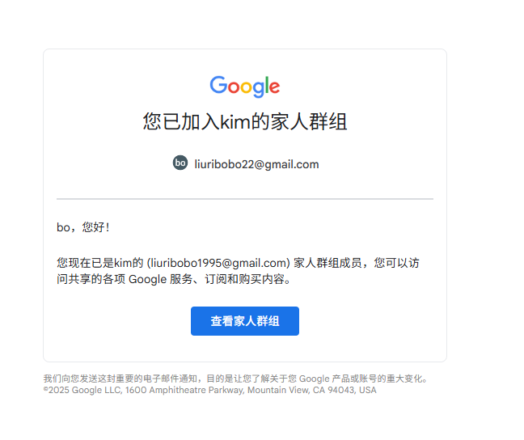Click the greeting 'bo，您好!'

tap(83, 227)
